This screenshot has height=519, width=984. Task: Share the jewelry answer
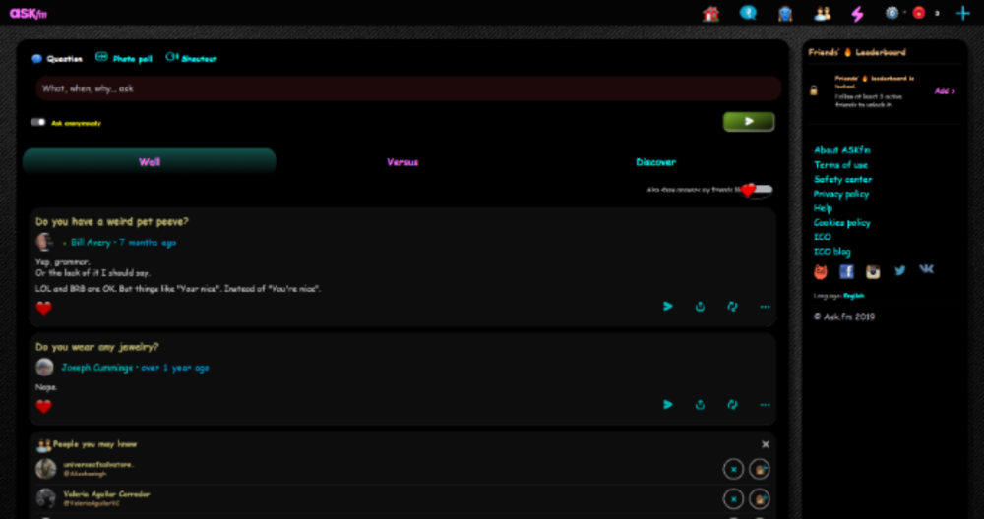point(700,405)
